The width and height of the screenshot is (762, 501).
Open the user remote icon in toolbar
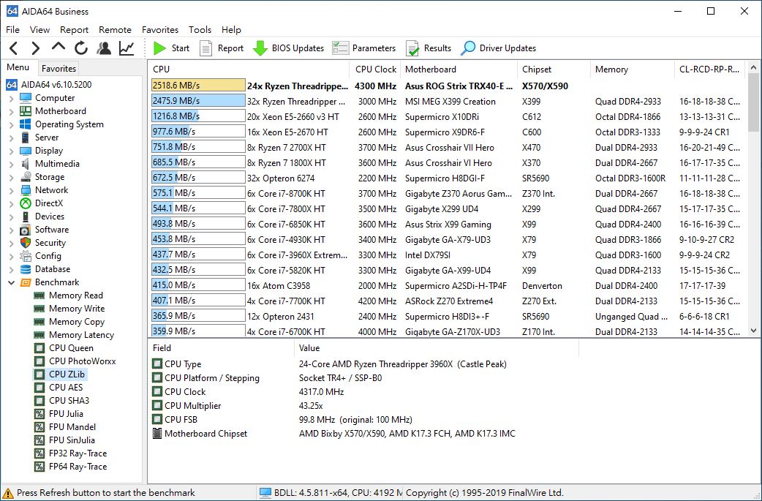pyautogui.click(x=104, y=48)
